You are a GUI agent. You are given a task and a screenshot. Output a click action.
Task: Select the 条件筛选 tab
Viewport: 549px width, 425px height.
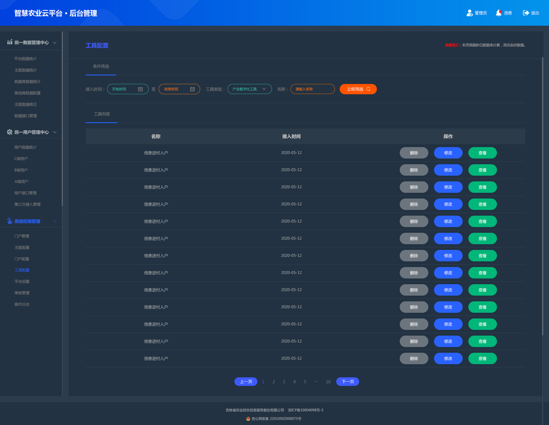pos(101,66)
